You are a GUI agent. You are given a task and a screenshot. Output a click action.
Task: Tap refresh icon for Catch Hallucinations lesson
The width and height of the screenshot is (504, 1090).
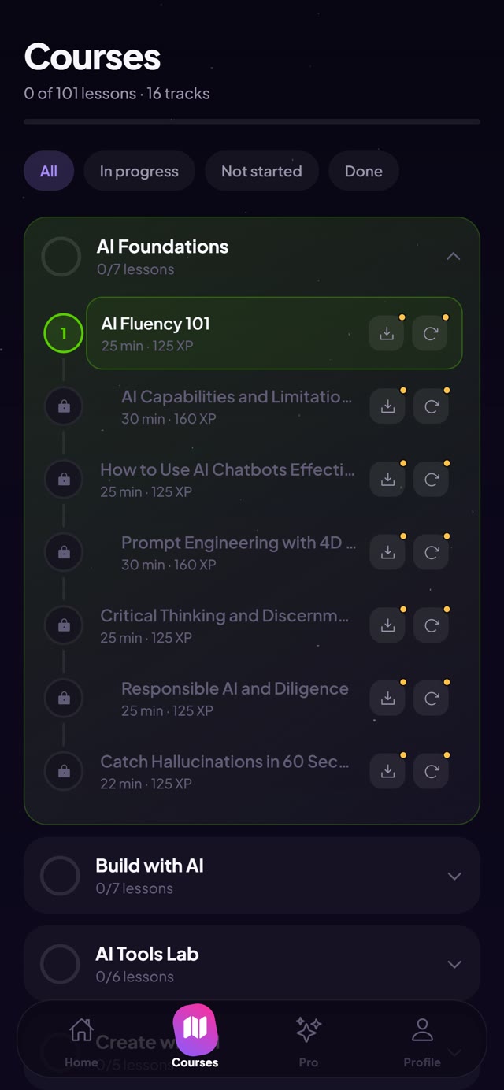[x=432, y=772]
